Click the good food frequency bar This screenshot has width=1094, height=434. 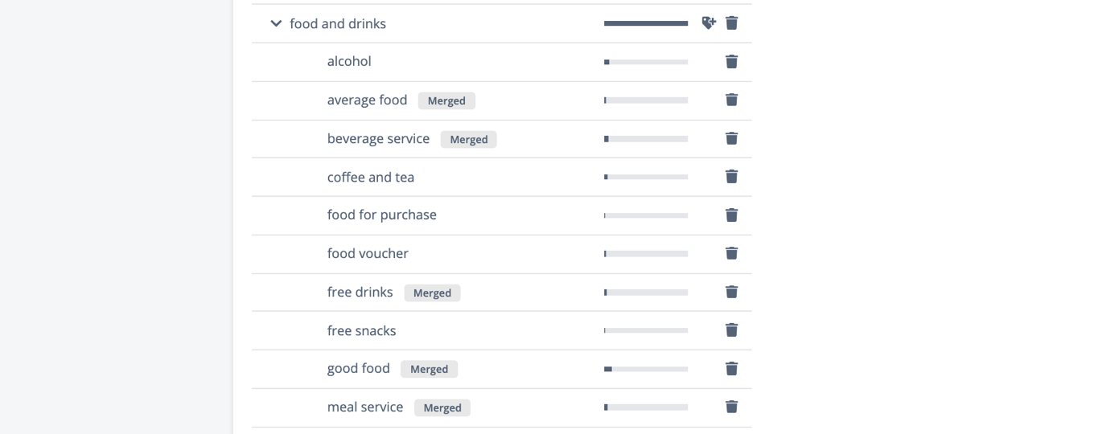(645, 369)
